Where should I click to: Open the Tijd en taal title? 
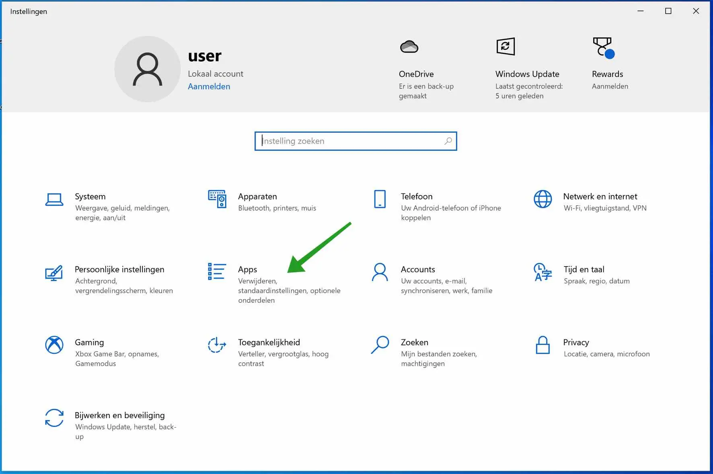[x=584, y=269]
